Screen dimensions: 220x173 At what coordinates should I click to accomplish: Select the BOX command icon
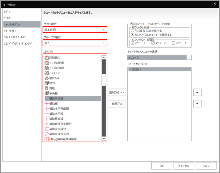46,83
